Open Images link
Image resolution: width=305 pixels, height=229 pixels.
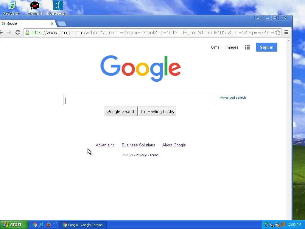(x=232, y=47)
